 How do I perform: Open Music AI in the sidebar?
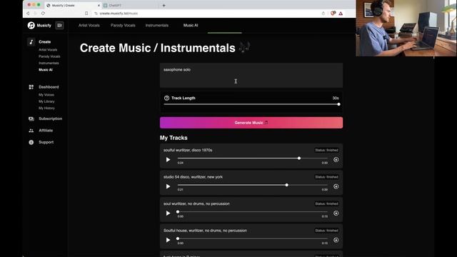[46, 70]
